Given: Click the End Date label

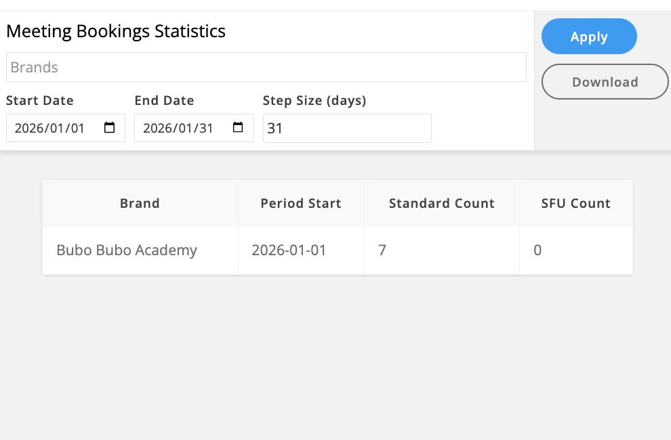Looking at the screenshot, I should pos(164,100).
